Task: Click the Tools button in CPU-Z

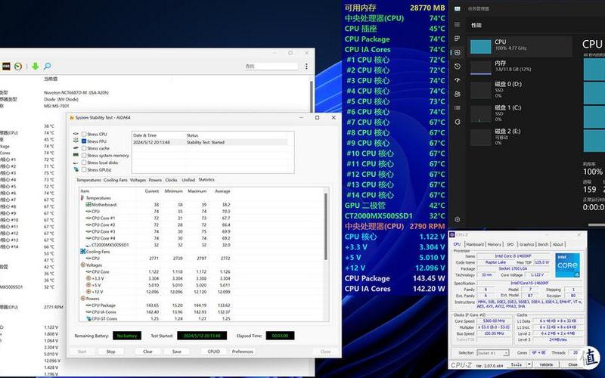Action: tap(516, 364)
